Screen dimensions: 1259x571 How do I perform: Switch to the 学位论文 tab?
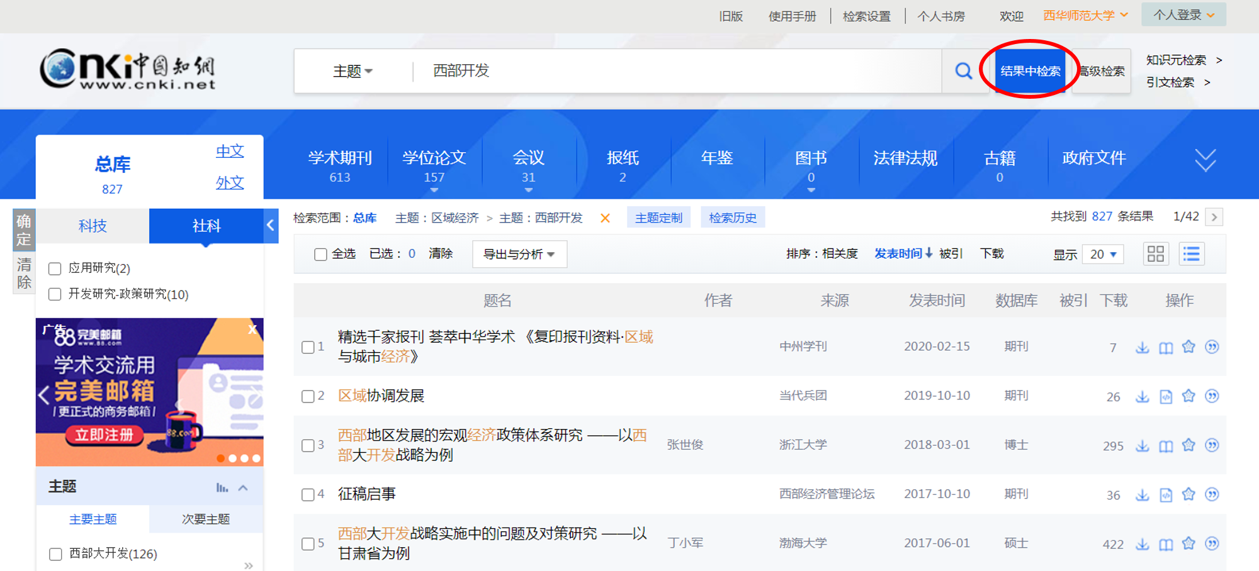click(434, 166)
